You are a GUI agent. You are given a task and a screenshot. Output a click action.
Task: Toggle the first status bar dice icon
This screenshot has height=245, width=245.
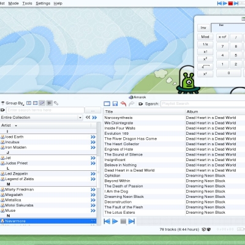point(204,229)
